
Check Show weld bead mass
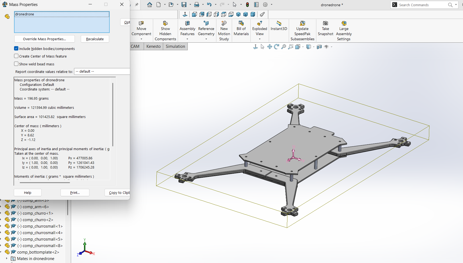point(16,64)
